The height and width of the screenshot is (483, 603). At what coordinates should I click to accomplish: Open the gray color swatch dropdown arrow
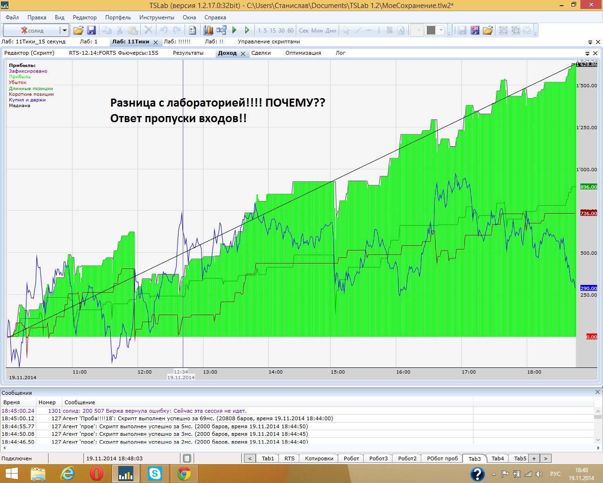tap(441, 31)
